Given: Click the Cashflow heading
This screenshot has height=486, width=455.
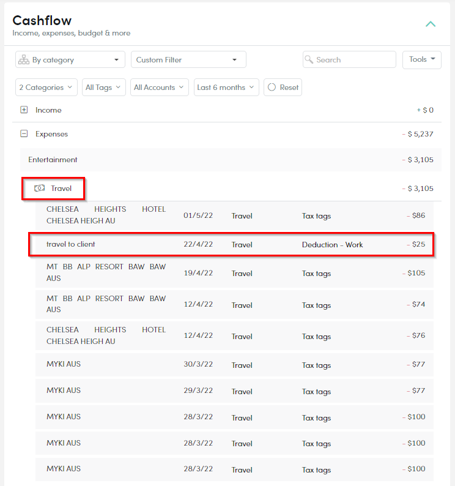Looking at the screenshot, I should (42, 20).
